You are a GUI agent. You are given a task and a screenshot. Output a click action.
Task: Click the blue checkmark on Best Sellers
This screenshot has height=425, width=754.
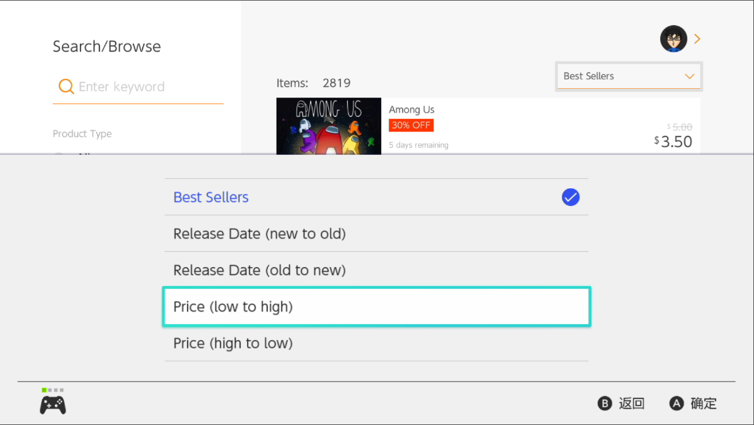(x=571, y=197)
